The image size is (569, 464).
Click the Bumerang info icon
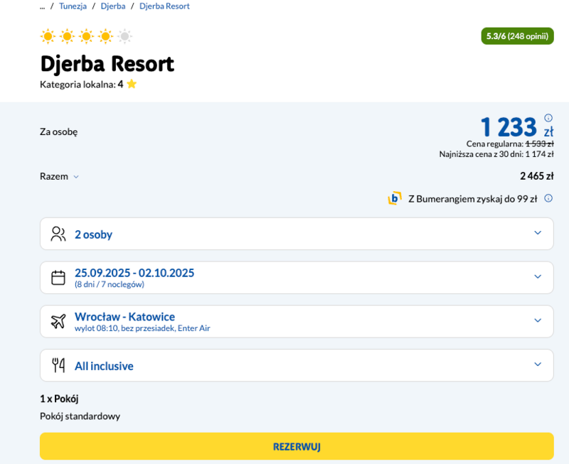click(x=548, y=198)
